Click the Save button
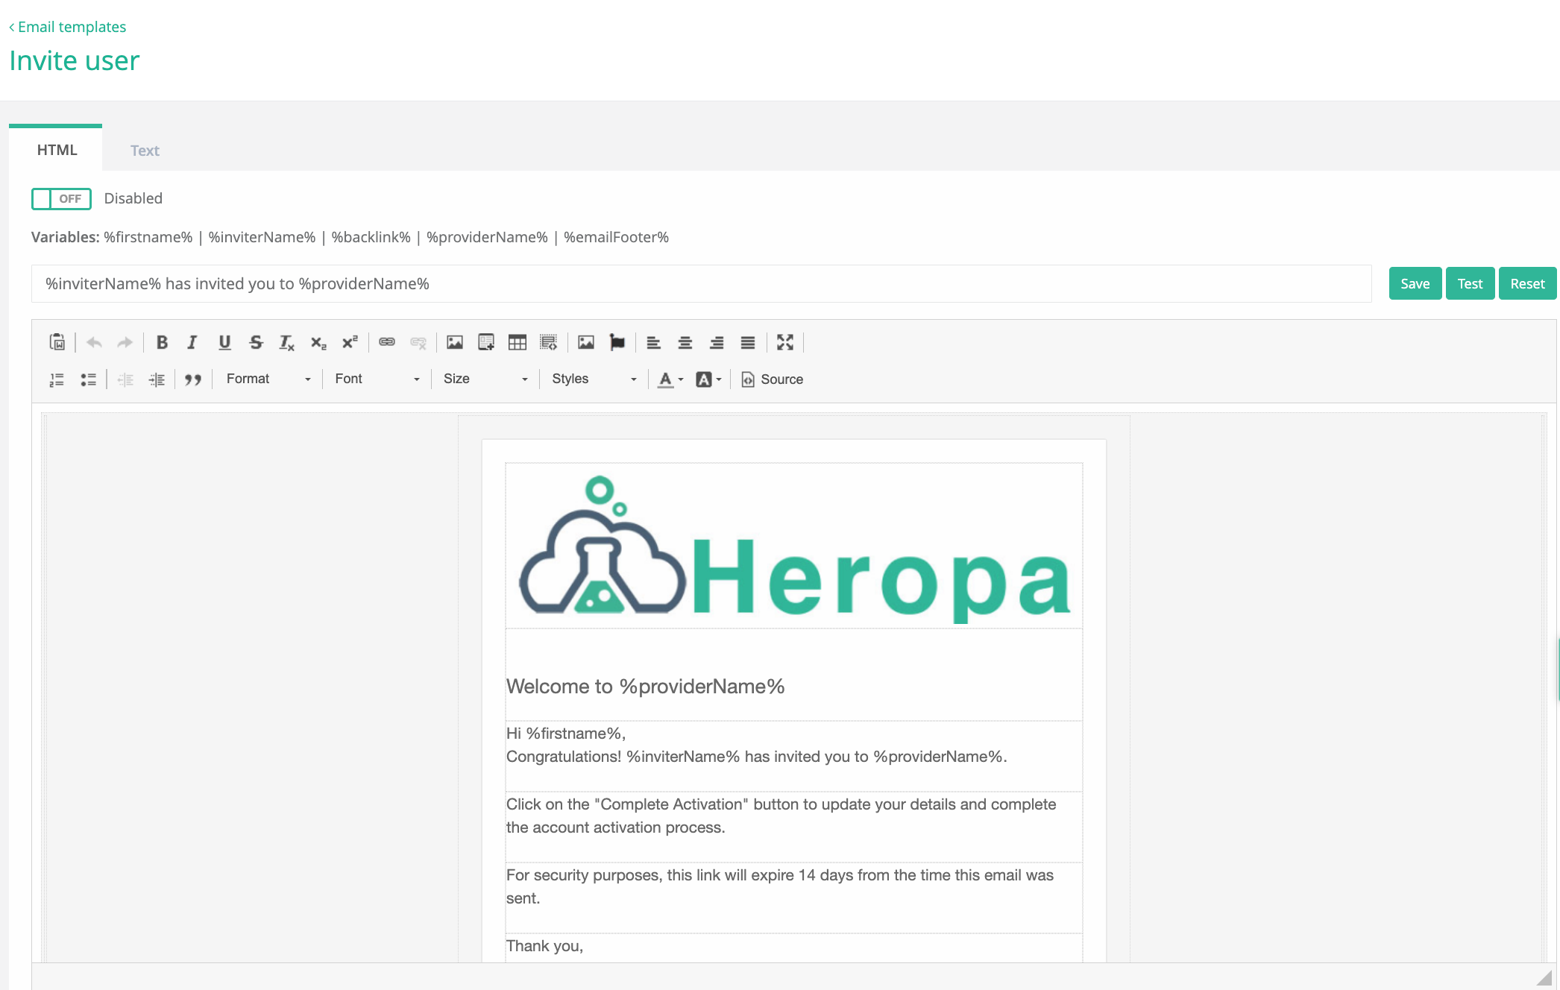Viewport: 1560px width, 990px height. click(x=1415, y=283)
